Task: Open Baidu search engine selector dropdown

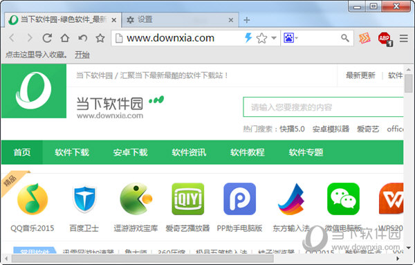Action: tap(291, 38)
